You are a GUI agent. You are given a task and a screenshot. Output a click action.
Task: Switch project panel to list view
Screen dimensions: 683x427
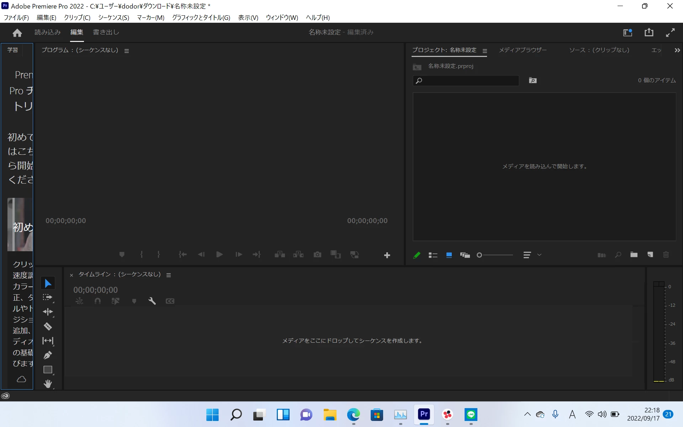[x=433, y=255]
